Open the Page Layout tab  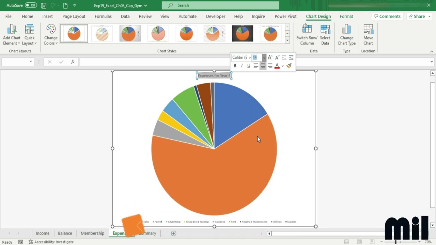[x=74, y=16]
